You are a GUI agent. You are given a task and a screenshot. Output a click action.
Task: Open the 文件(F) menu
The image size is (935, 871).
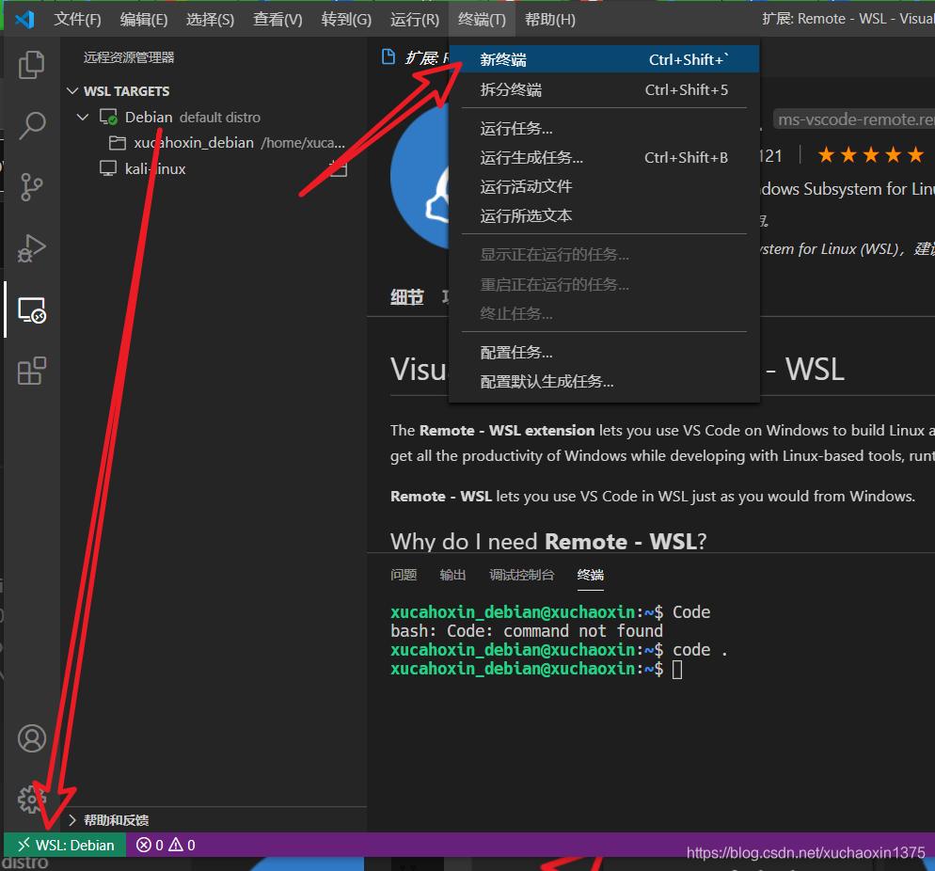(77, 20)
